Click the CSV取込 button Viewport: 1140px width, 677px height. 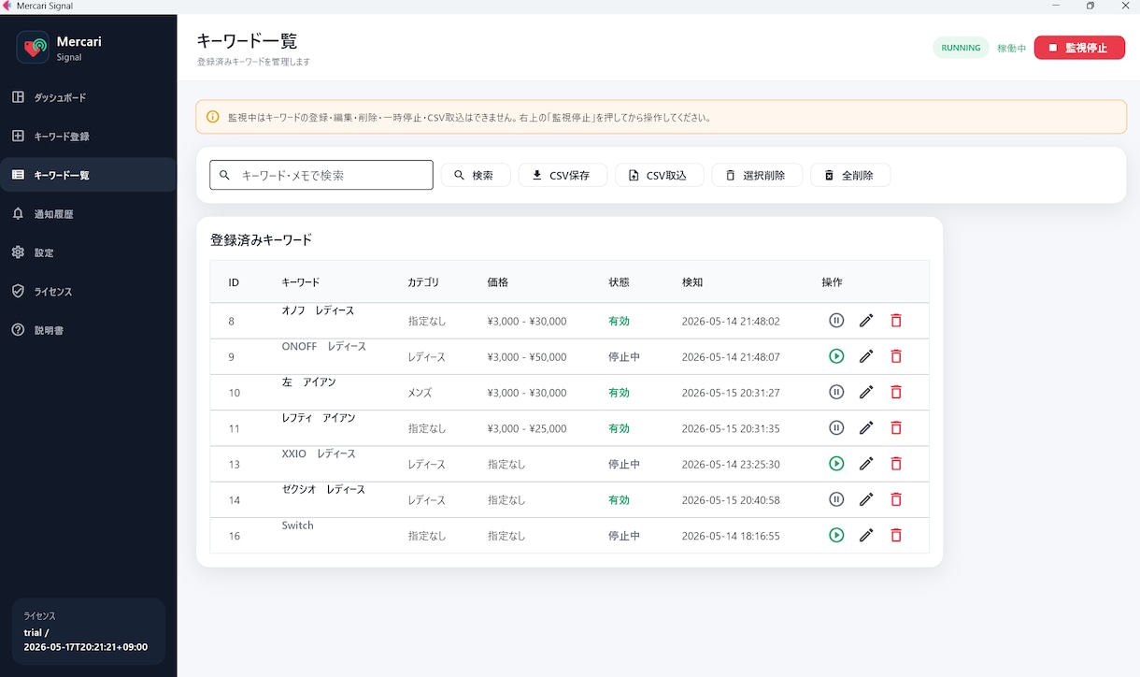click(x=659, y=175)
